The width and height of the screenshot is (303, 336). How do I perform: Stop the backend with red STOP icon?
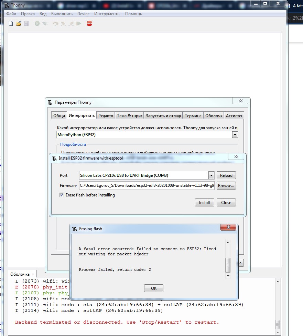click(x=89, y=23)
